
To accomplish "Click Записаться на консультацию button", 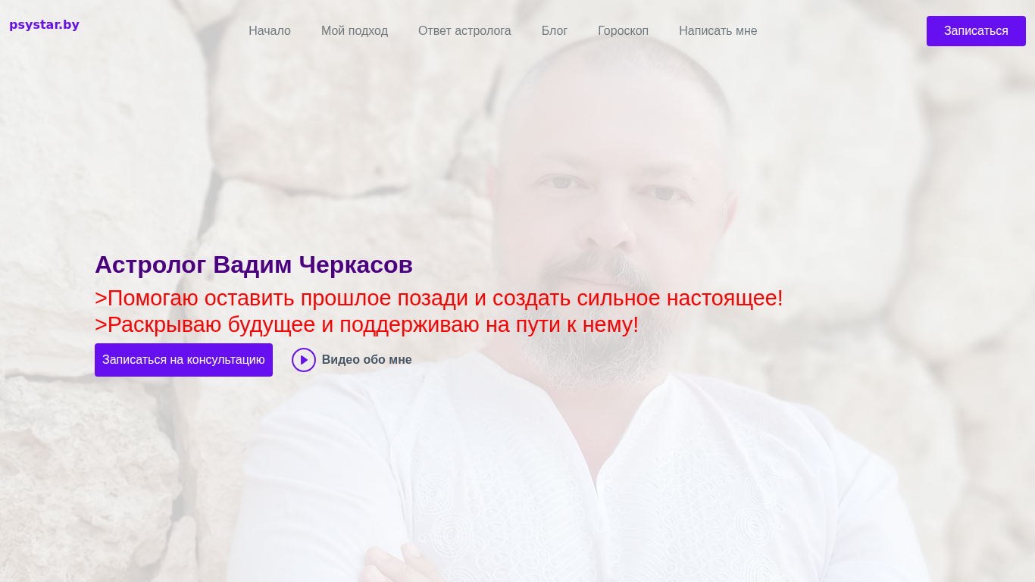I will [183, 360].
